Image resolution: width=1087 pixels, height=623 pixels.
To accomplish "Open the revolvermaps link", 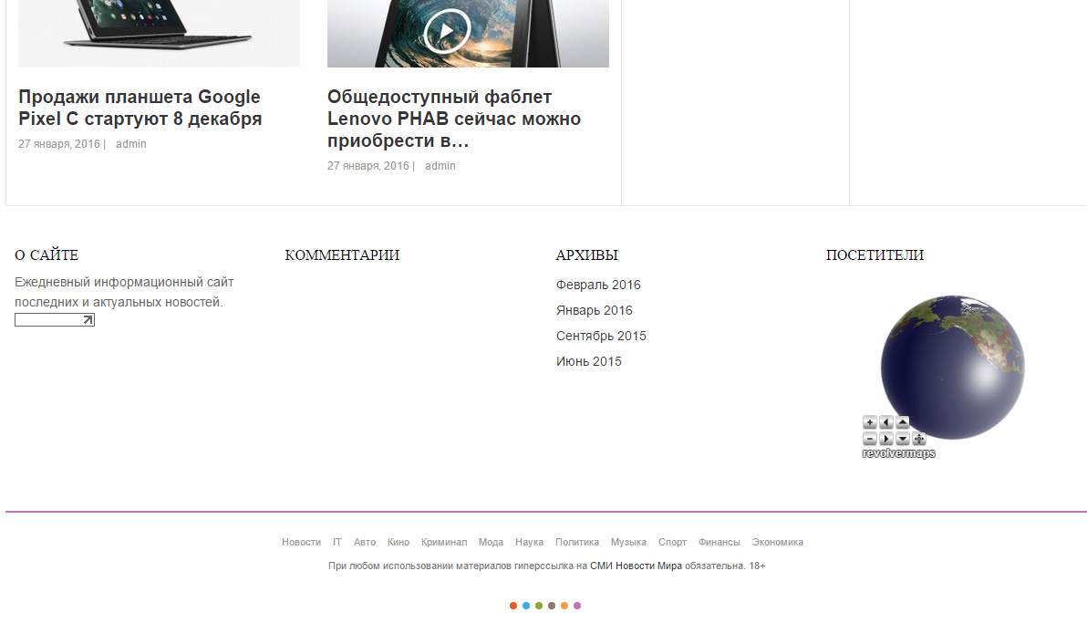I will [898, 453].
